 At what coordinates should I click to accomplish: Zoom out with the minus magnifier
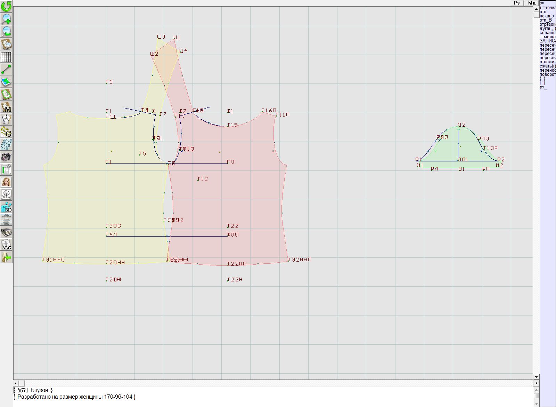6,31
